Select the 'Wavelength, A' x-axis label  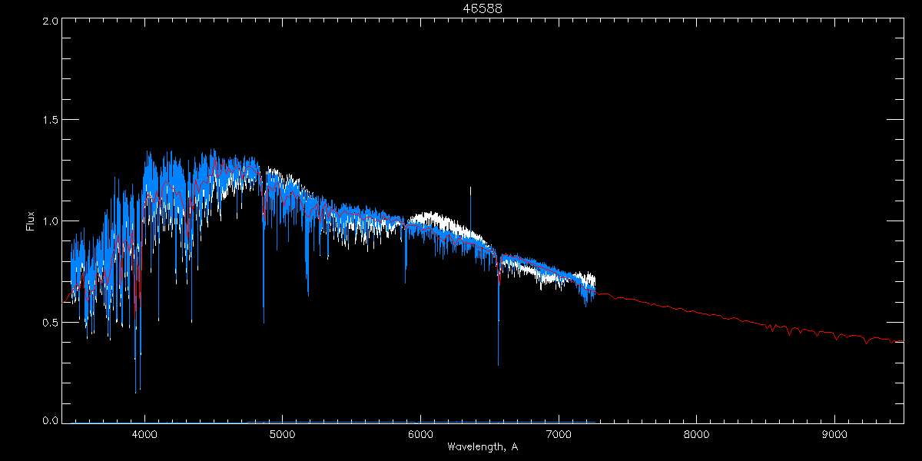(482, 446)
